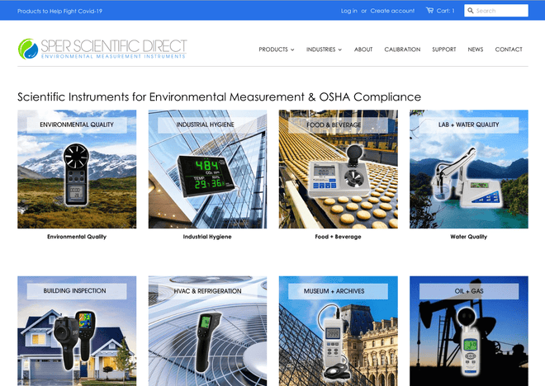Click into the Search input field
Image resolution: width=545 pixels, height=386 pixels.
(x=500, y=11)
